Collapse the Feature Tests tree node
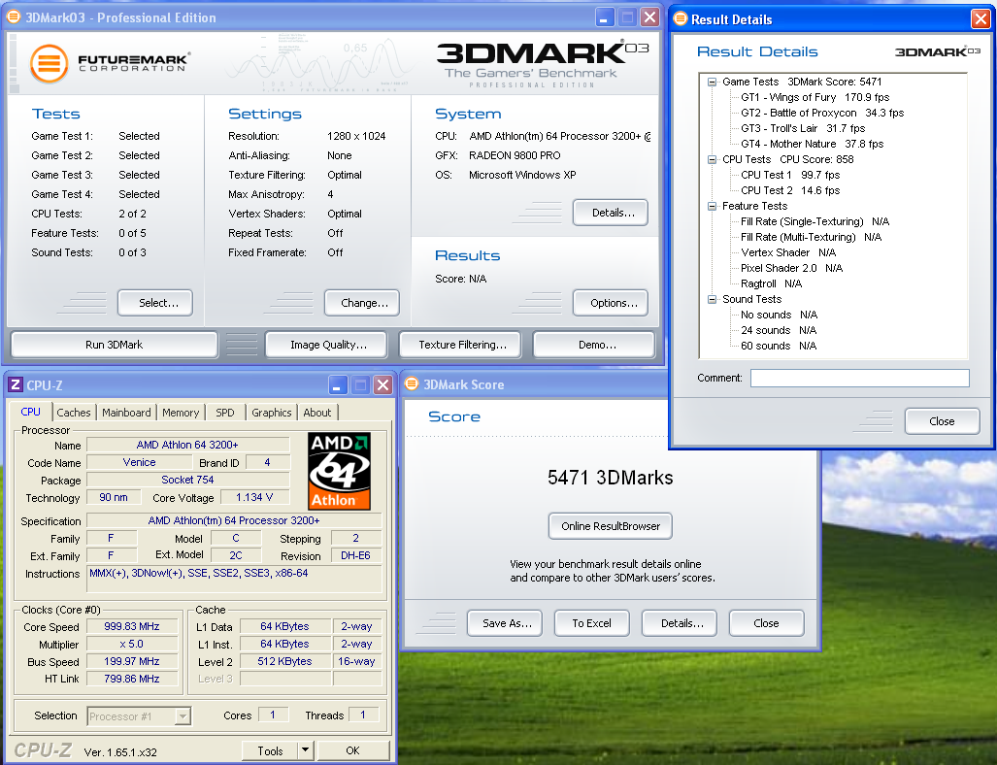Screen dimensions: 997x765 713,206
